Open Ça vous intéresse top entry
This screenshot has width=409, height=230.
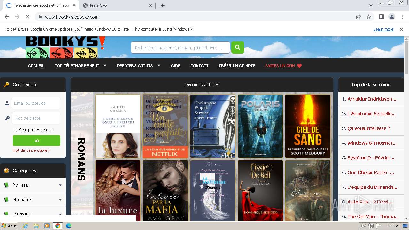(369, 128)
